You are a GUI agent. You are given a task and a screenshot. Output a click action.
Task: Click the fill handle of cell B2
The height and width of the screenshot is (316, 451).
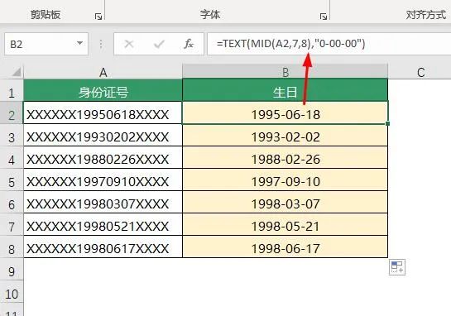(388, 123)
